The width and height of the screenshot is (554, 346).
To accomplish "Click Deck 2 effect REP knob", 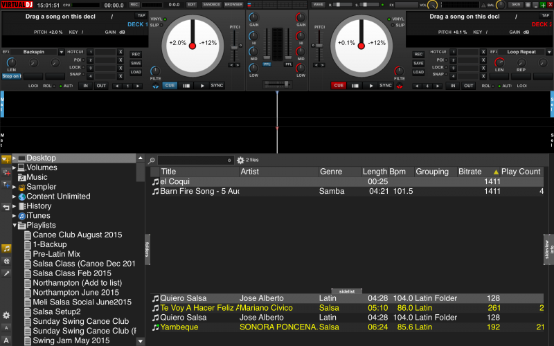I will tap(521, 62).
